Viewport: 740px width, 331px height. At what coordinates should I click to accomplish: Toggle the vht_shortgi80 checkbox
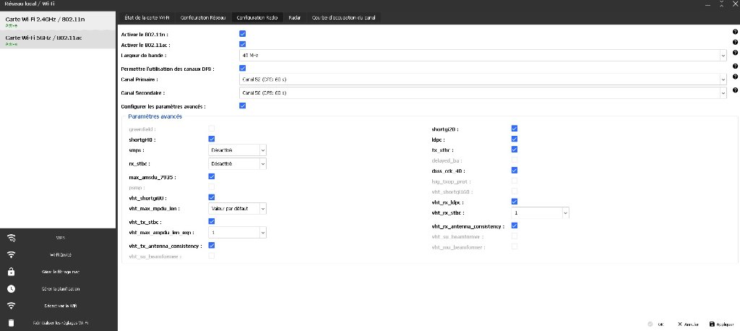212,197
